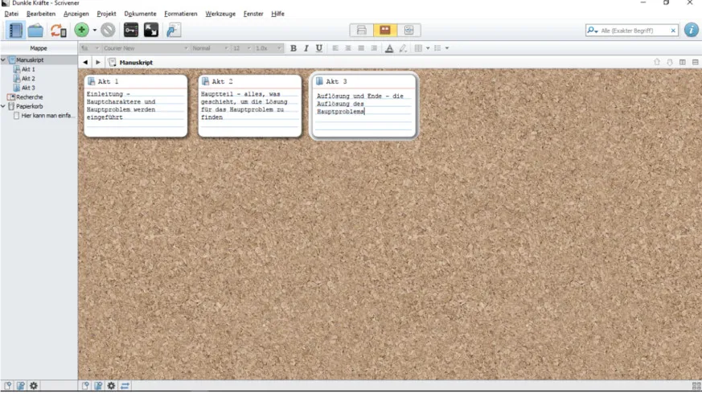Open dropdown arrow beside green plus button
Screen dimensions: 702x394
point(94,31)
